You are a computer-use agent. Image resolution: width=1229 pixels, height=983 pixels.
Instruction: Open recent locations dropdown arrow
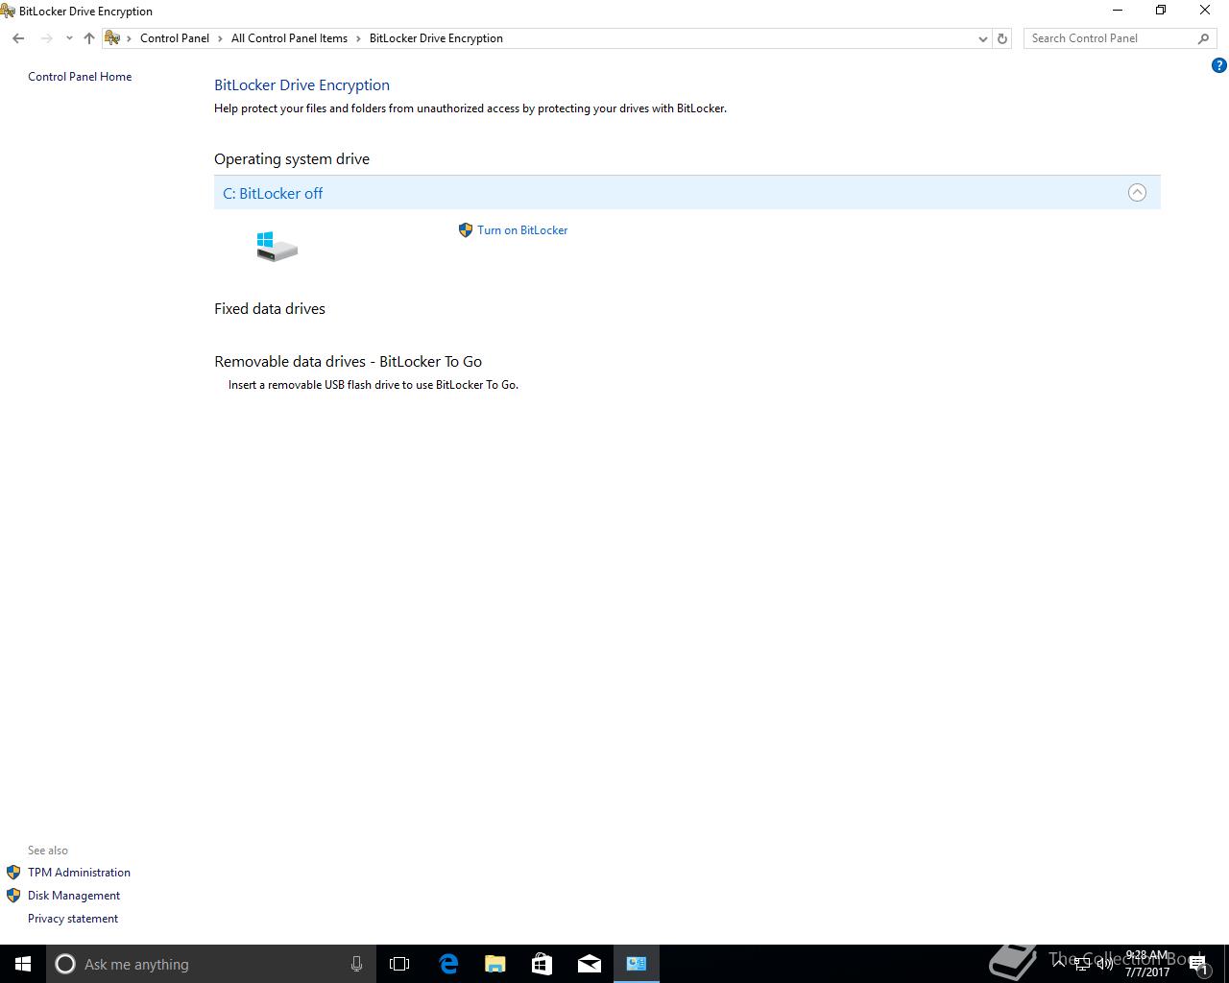click(x=69, y=38)
